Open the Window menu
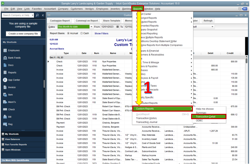Screen dimensions: 250x167 point(149,9)
